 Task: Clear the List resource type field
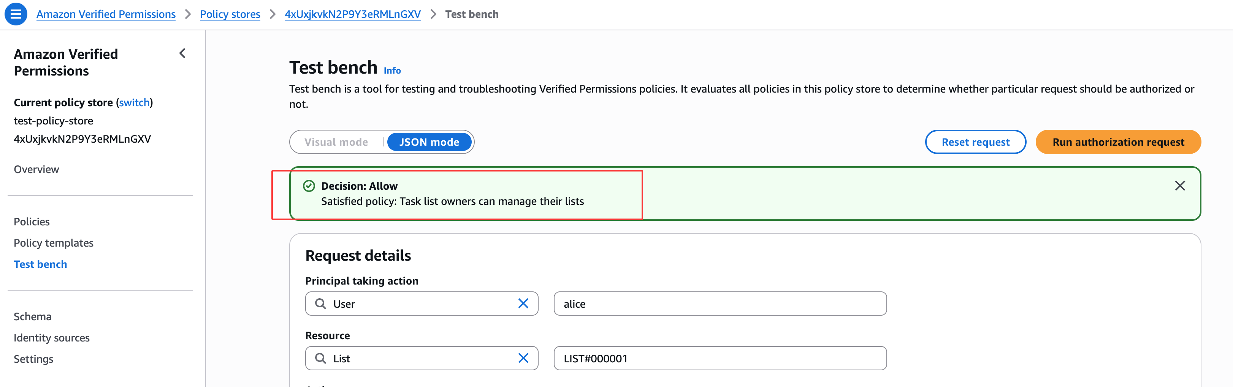tap(523, 358)
